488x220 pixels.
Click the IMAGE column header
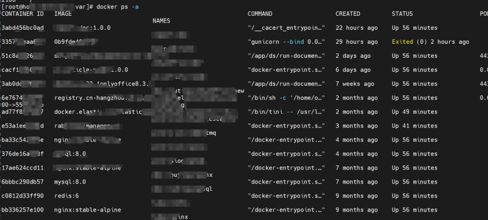[63, 14]
